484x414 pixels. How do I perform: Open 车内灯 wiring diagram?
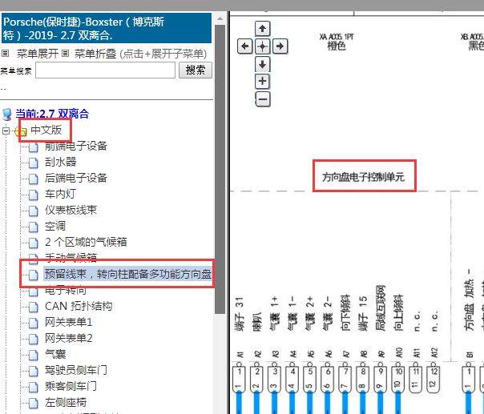tap(61, 194)
